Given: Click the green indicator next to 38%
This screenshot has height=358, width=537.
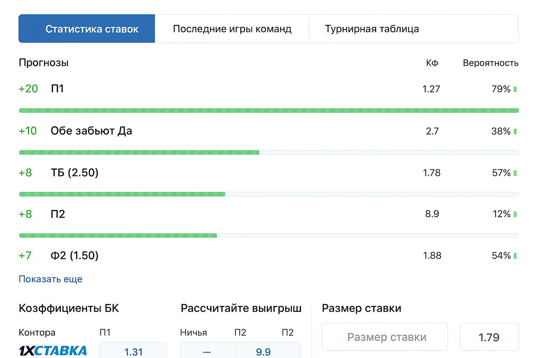Looking at the screenshot, I should (515, 131).
